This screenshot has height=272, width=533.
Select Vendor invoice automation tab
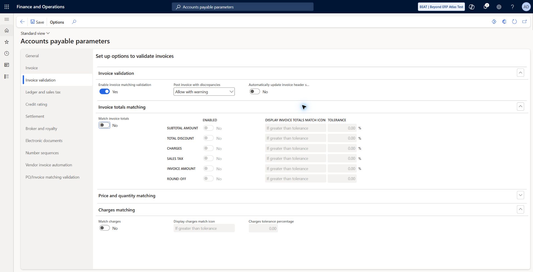58,165
